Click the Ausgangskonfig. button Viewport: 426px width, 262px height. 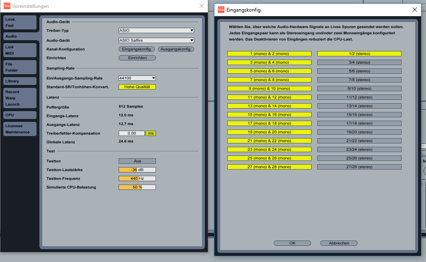[x=176, y=49]
